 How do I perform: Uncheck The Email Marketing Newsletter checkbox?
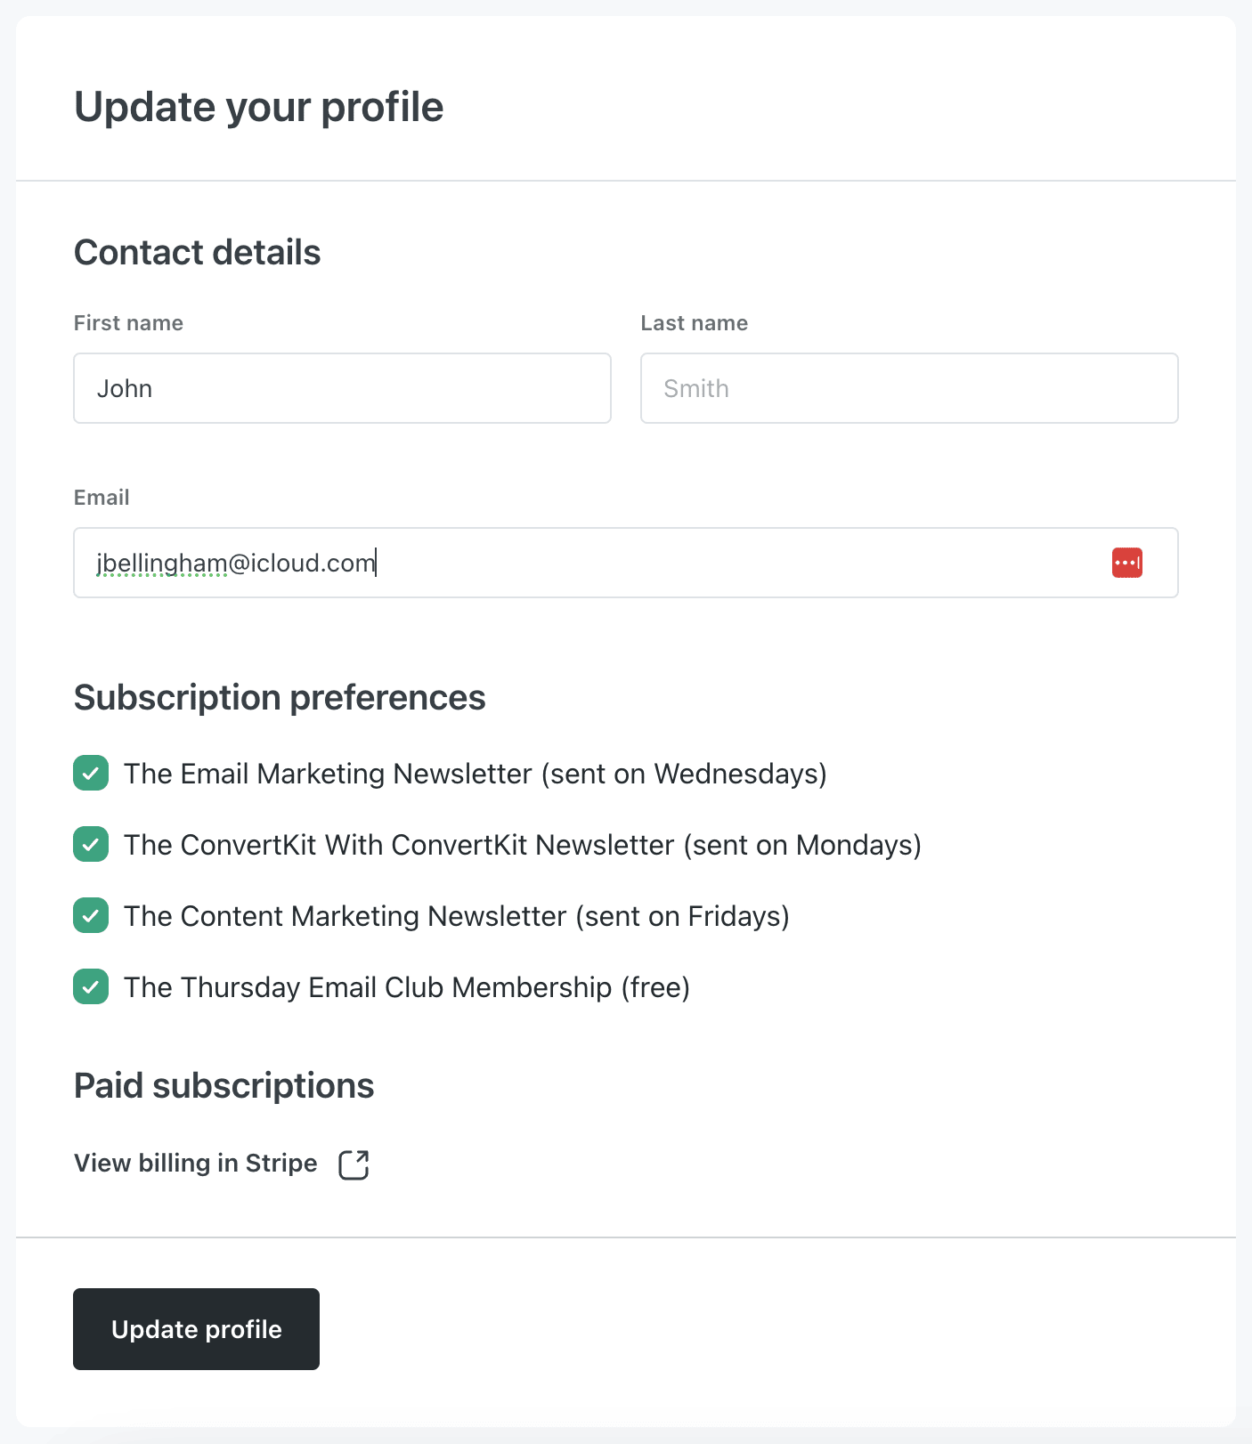(91, 773)
